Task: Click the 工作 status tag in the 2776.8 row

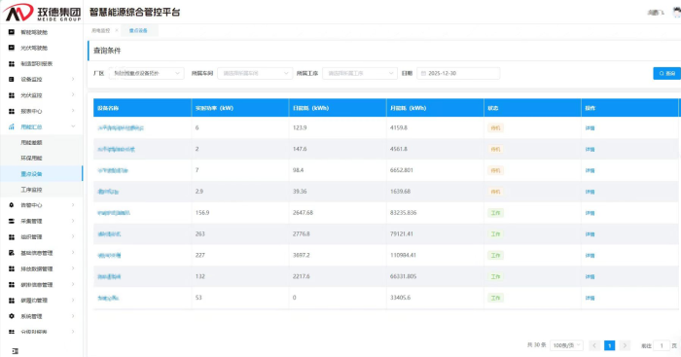Action: point(495,234)
